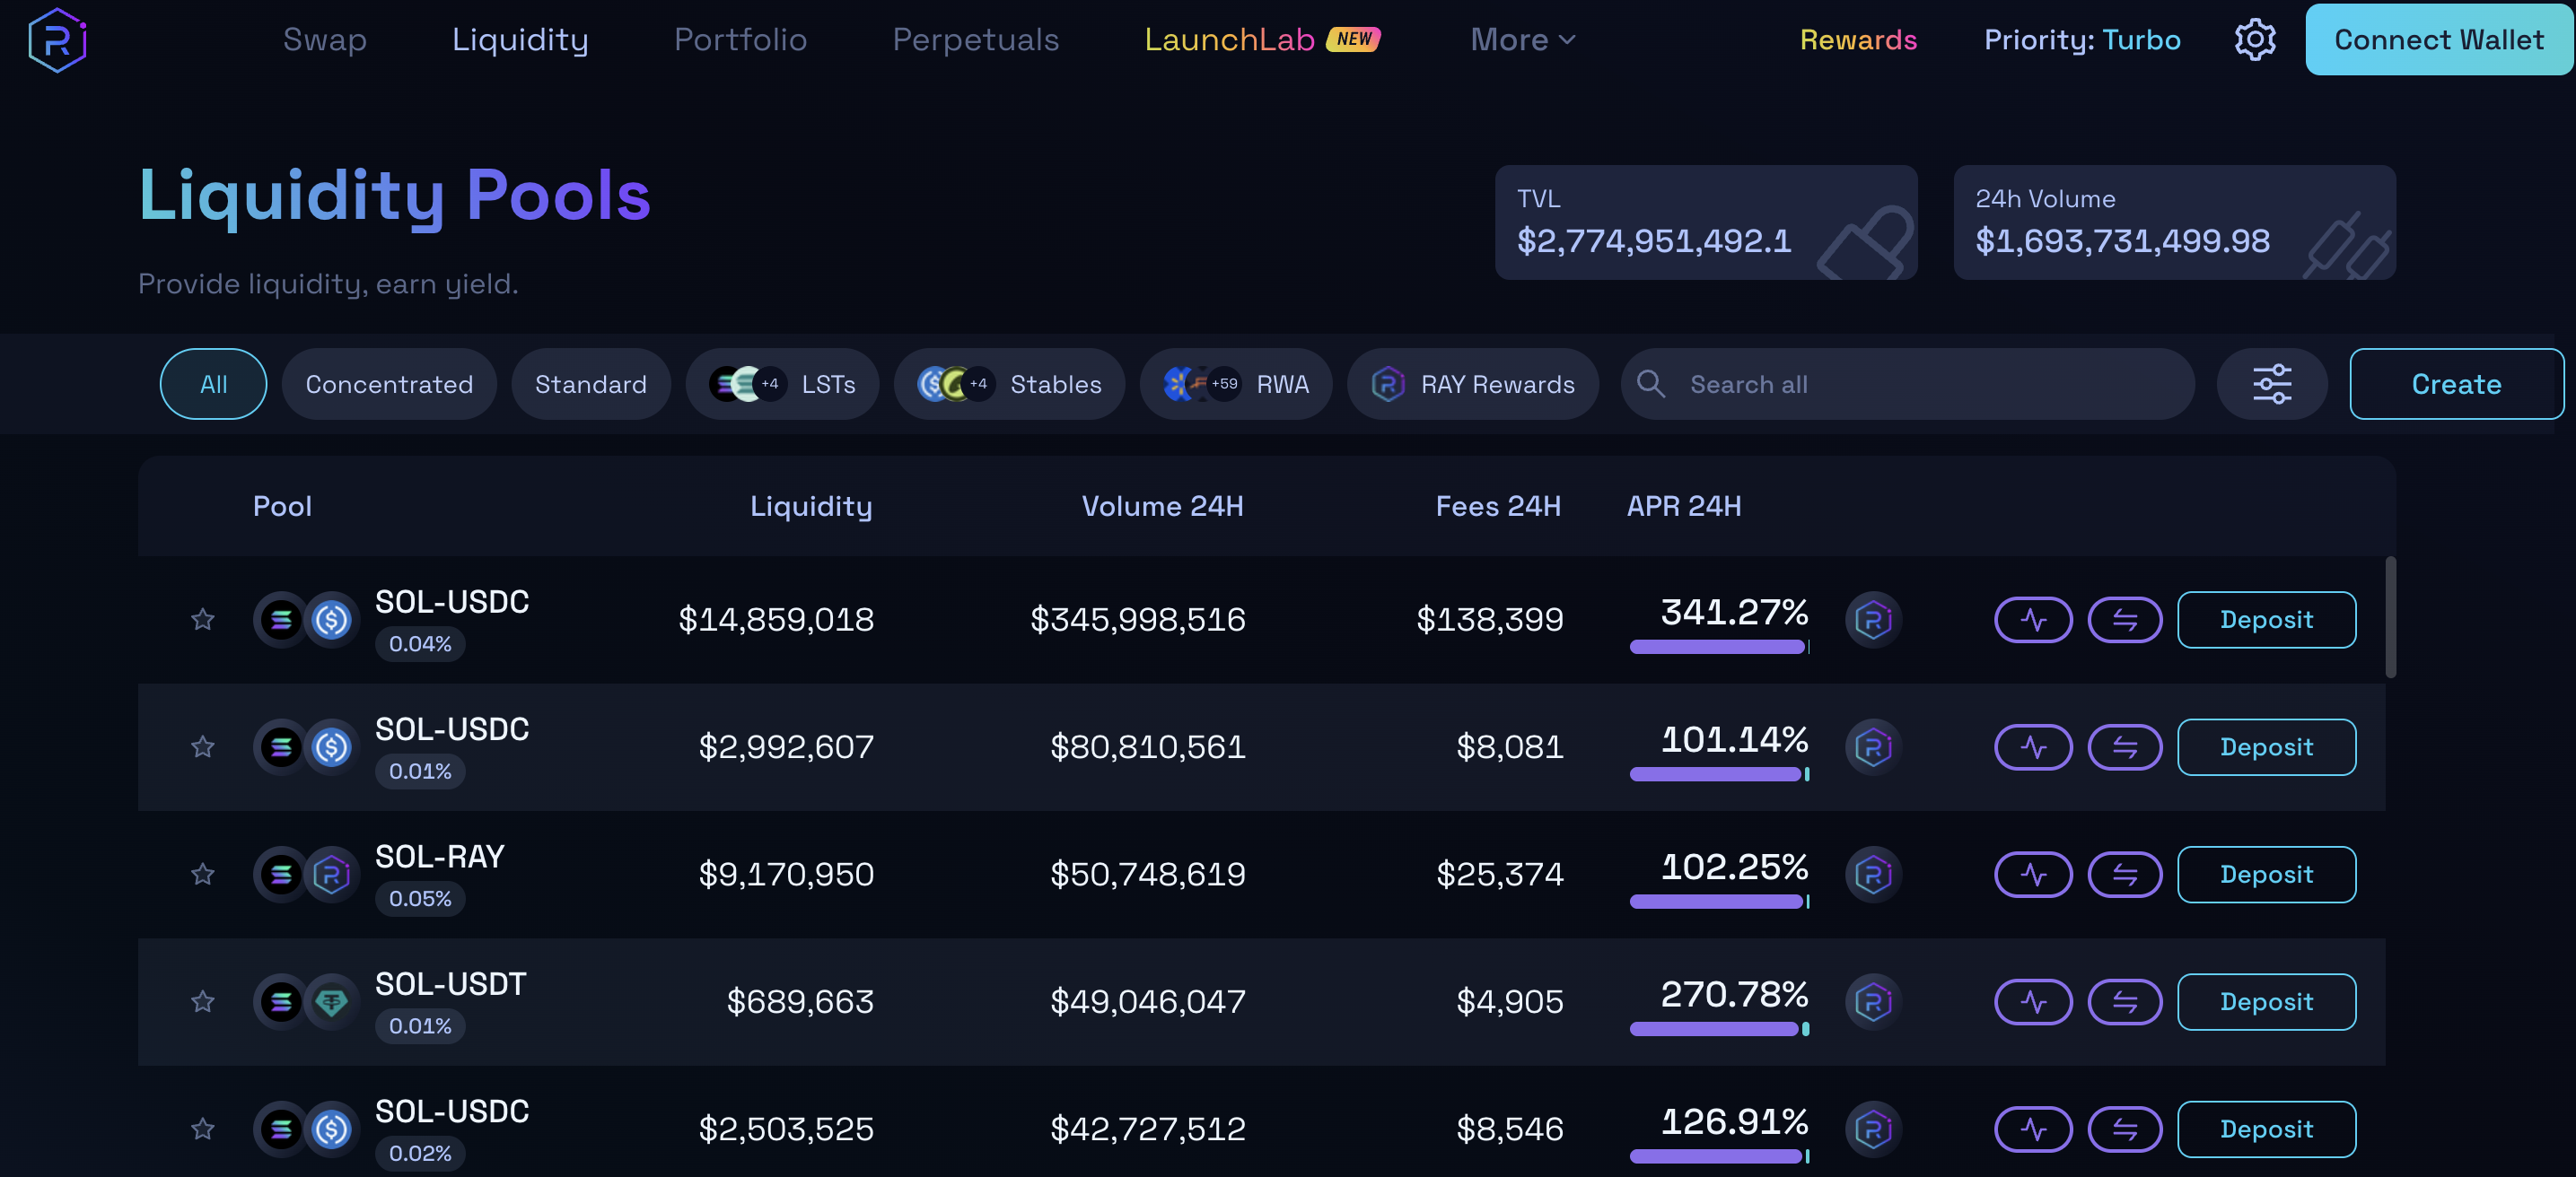Filter by LSTs pools

pyautogui.click(x=782, y=384)
